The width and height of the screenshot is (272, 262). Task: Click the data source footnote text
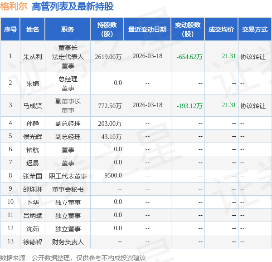click(73, 258)
